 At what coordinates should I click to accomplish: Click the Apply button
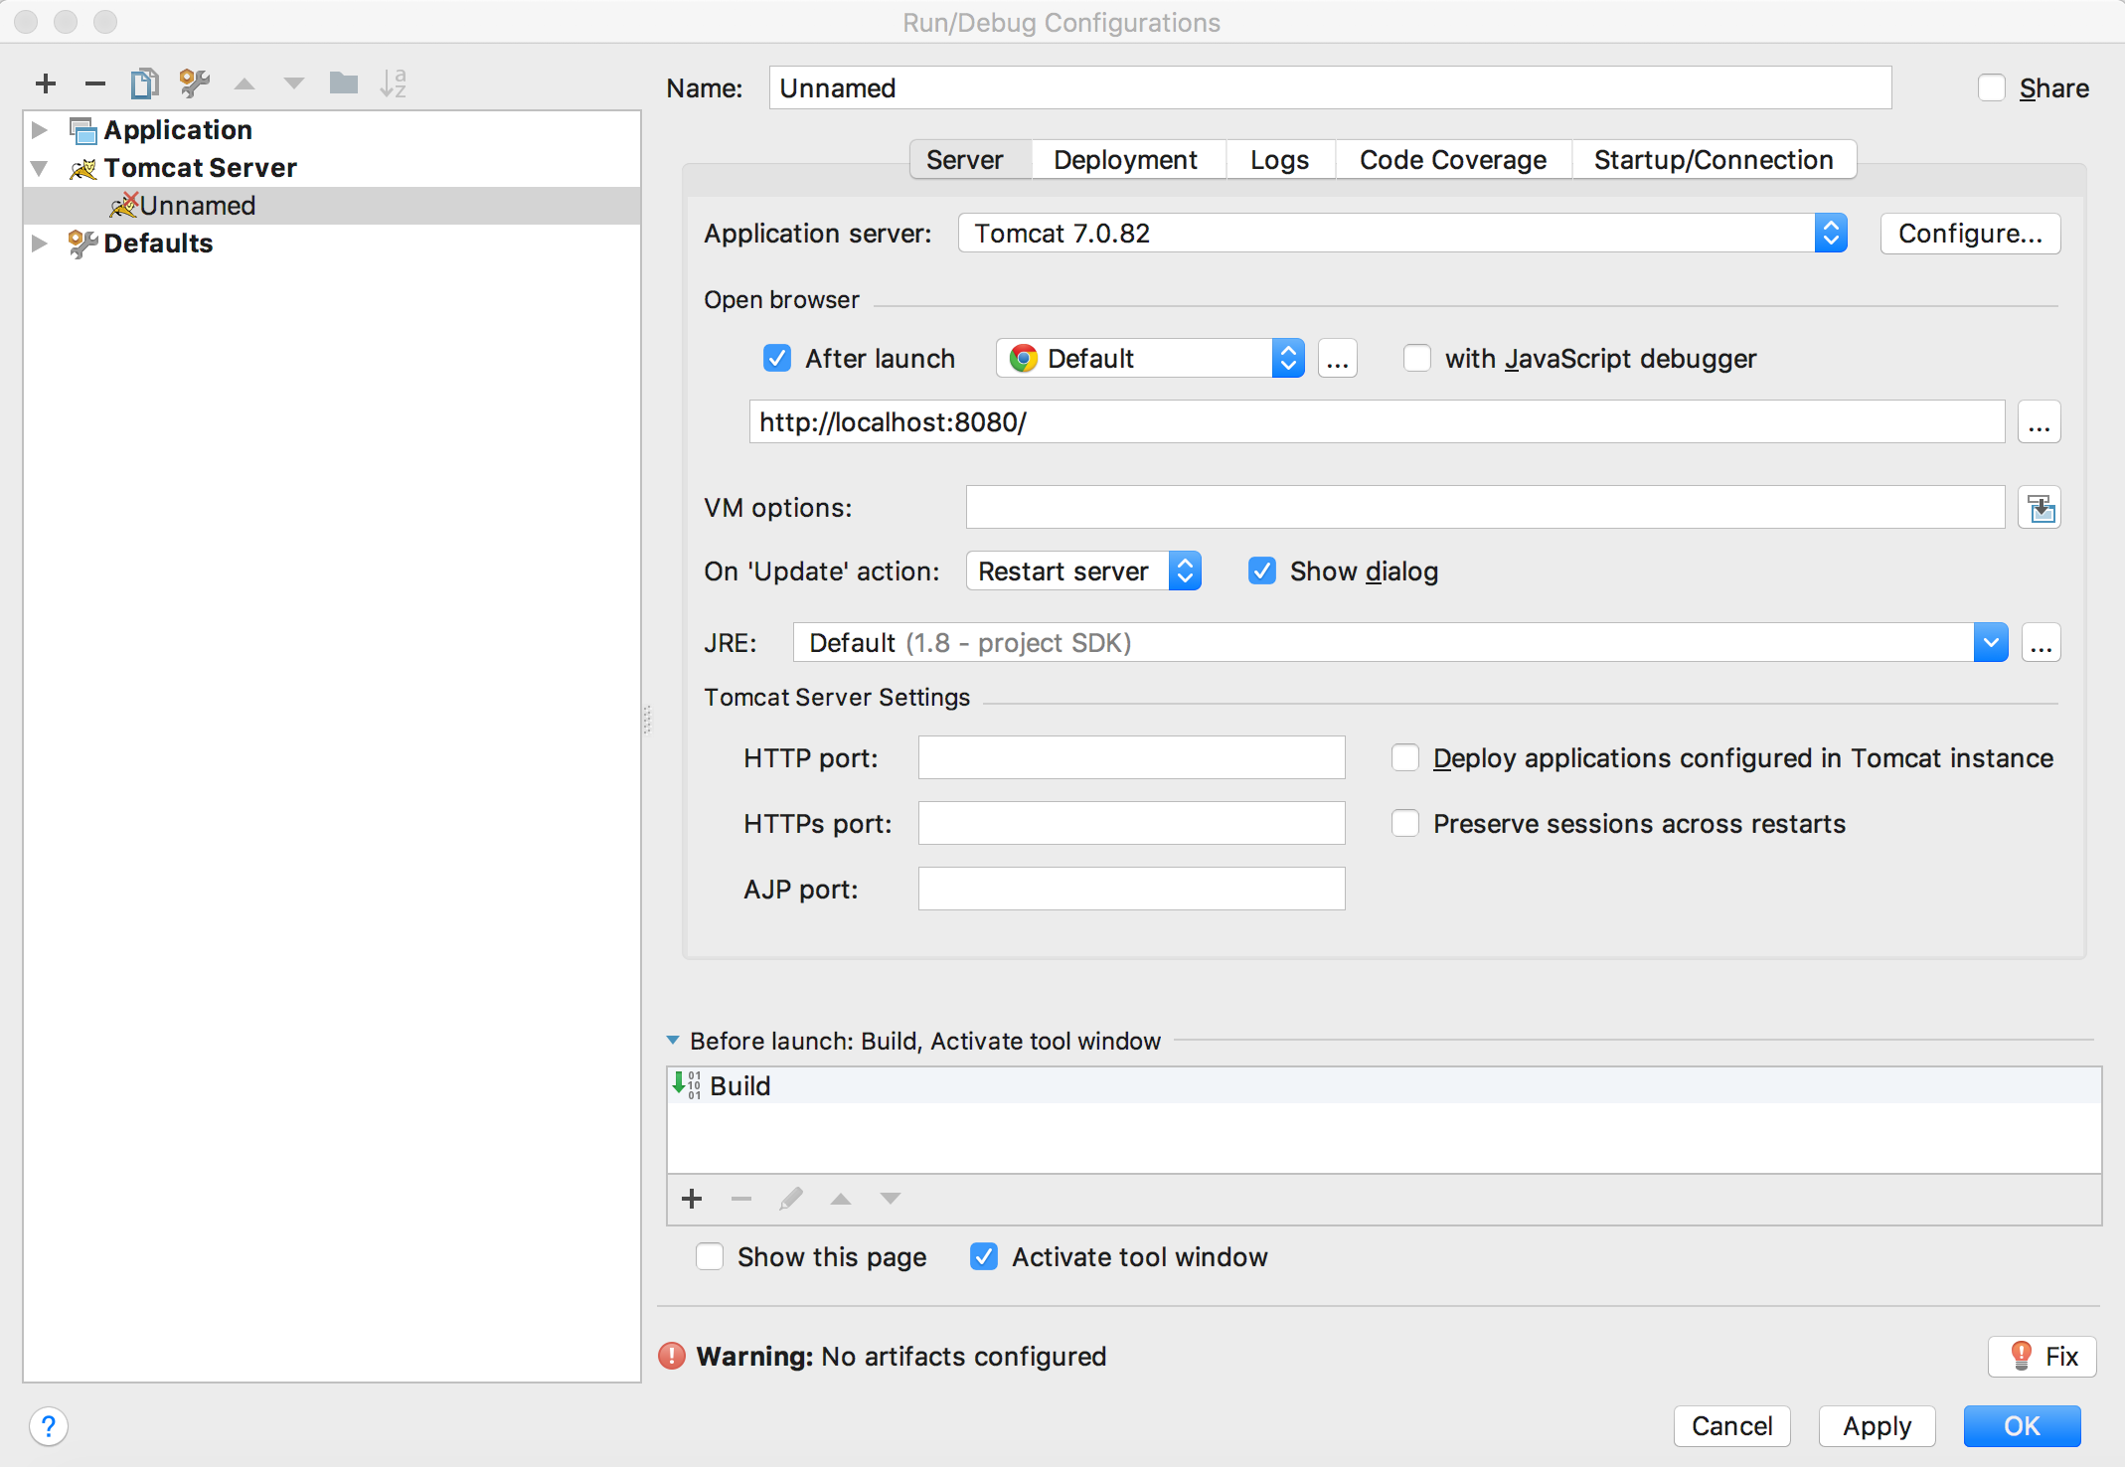[x=1877, y=1426]
